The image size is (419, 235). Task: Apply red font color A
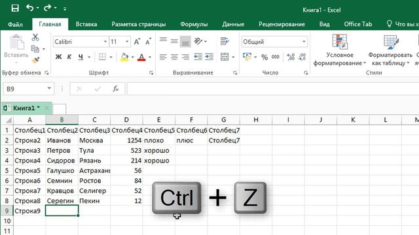pyautogui.click(x=141, y=57)
